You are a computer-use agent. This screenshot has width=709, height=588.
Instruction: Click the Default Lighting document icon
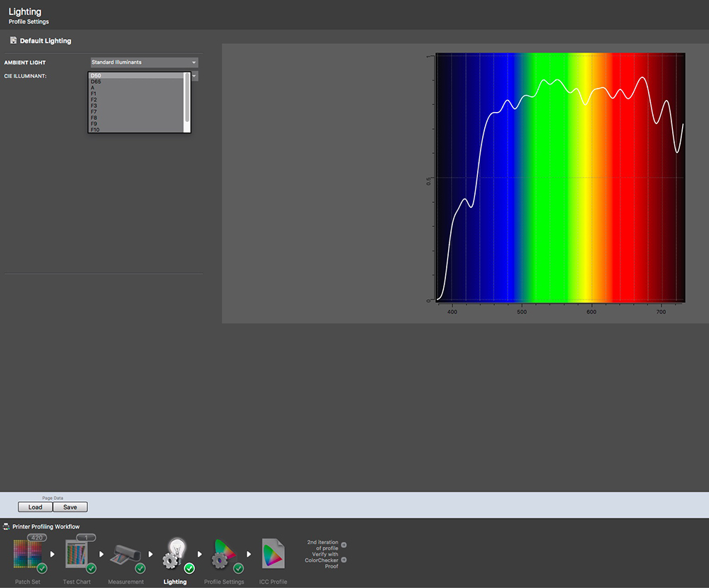click(13, 40)
